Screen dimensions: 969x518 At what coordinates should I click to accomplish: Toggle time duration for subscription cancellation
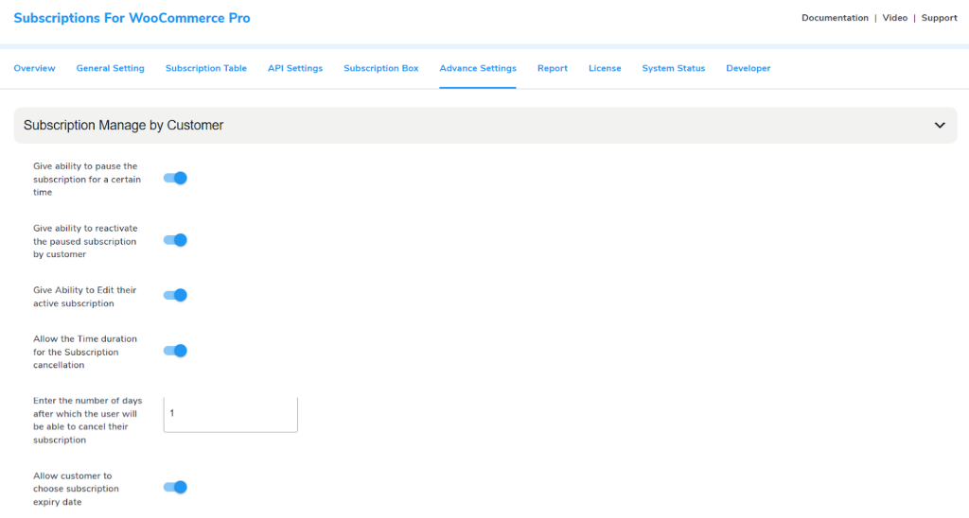(175, 351)
